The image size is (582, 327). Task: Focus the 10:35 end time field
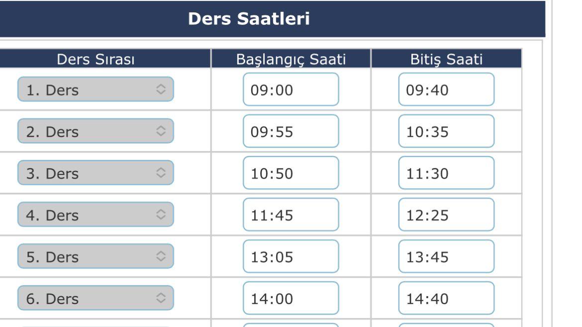446,131
